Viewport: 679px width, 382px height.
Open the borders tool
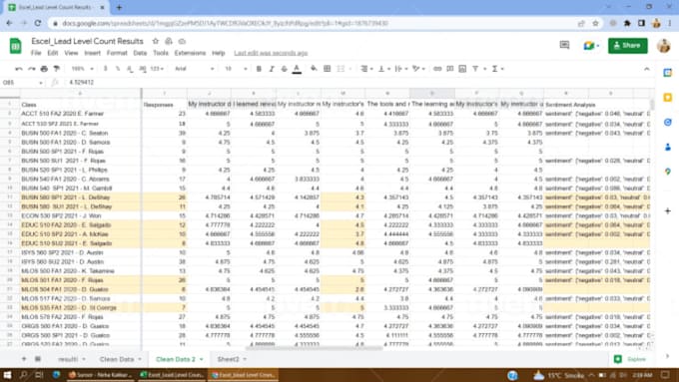tap(328, 69)
